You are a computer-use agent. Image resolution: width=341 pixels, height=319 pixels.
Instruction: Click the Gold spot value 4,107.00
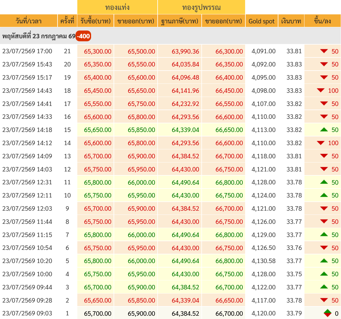[263, 104]
